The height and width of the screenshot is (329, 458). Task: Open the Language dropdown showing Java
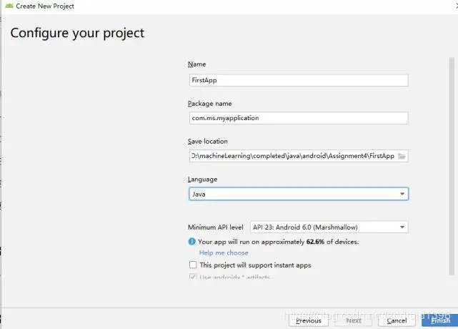(x=298, y=194)
